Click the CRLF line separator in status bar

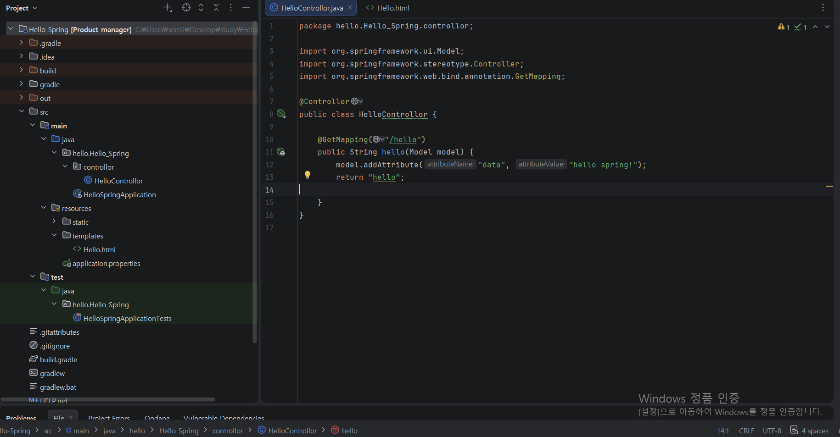(746, 431)
